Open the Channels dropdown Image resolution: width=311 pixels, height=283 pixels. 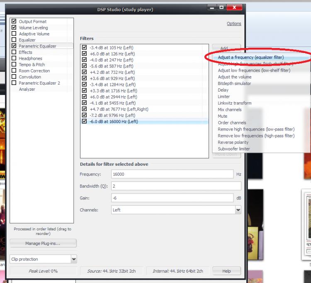[238, 210]
